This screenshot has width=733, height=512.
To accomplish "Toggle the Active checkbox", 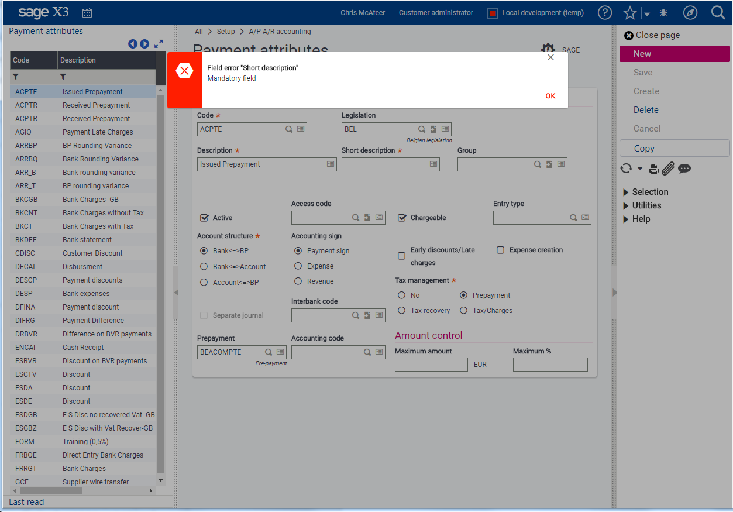I will coord(204,218).
